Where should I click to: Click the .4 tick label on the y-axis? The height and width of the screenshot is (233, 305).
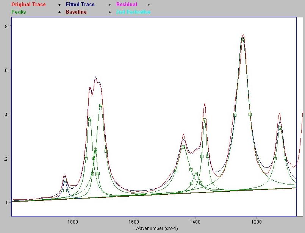pyautogui.click(x=5, y=114)
